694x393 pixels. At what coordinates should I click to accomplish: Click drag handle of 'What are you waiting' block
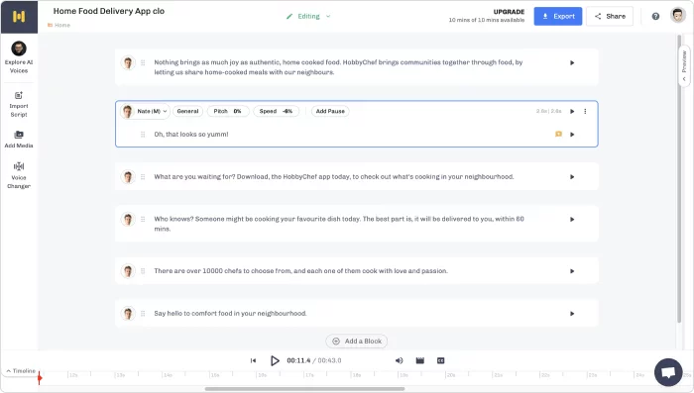143,177
